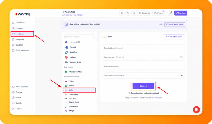Image resolution: width=212 pixels, height=124 pixels.
Task: Open the red live chat bubble
Action: coord(196,109)
